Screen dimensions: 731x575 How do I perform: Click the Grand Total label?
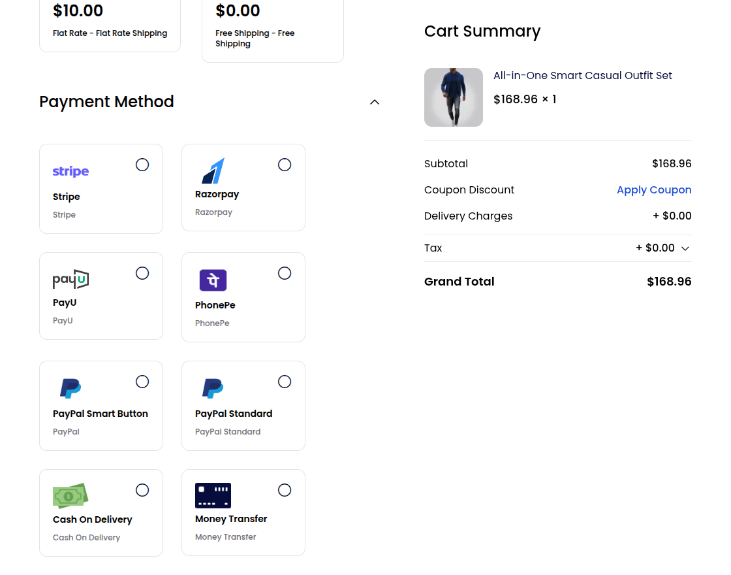459,282
